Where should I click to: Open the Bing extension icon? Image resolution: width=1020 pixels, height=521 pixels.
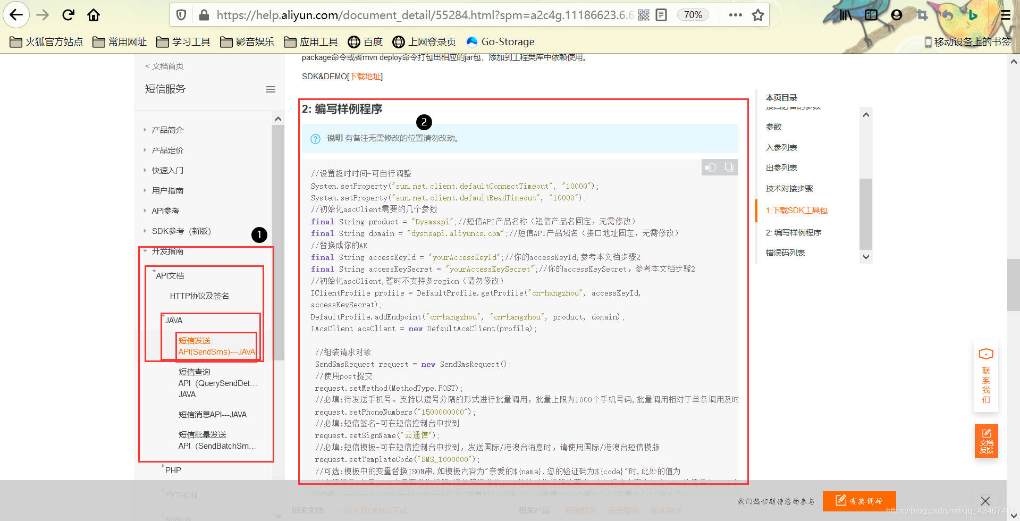coord(973,15)
